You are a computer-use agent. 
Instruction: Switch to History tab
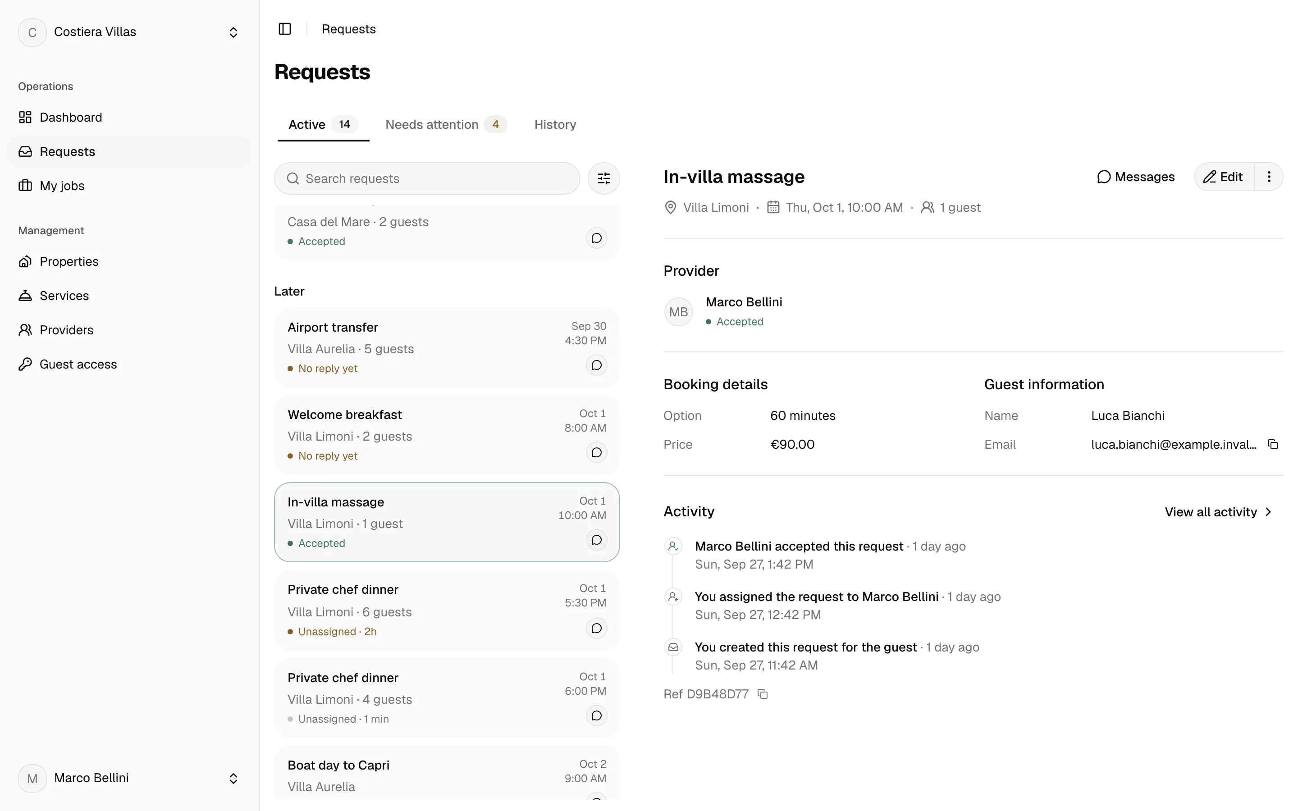tap(555, 124)
